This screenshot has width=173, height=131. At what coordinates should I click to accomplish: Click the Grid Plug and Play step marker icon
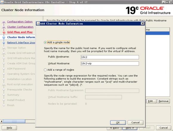click(x=4, y=32)
